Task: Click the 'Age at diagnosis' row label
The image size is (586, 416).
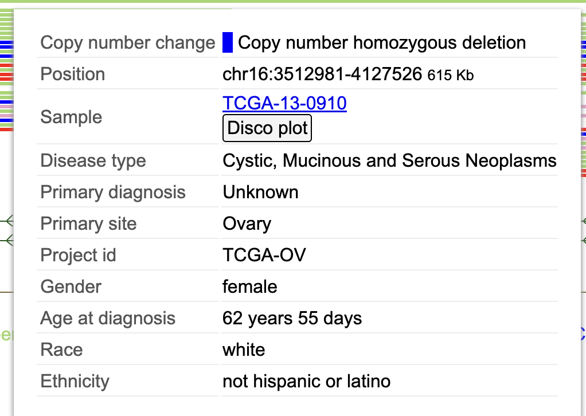Action: click(x=108, y=318)
